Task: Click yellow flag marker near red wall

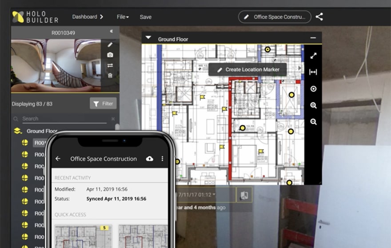Action: 225,109
